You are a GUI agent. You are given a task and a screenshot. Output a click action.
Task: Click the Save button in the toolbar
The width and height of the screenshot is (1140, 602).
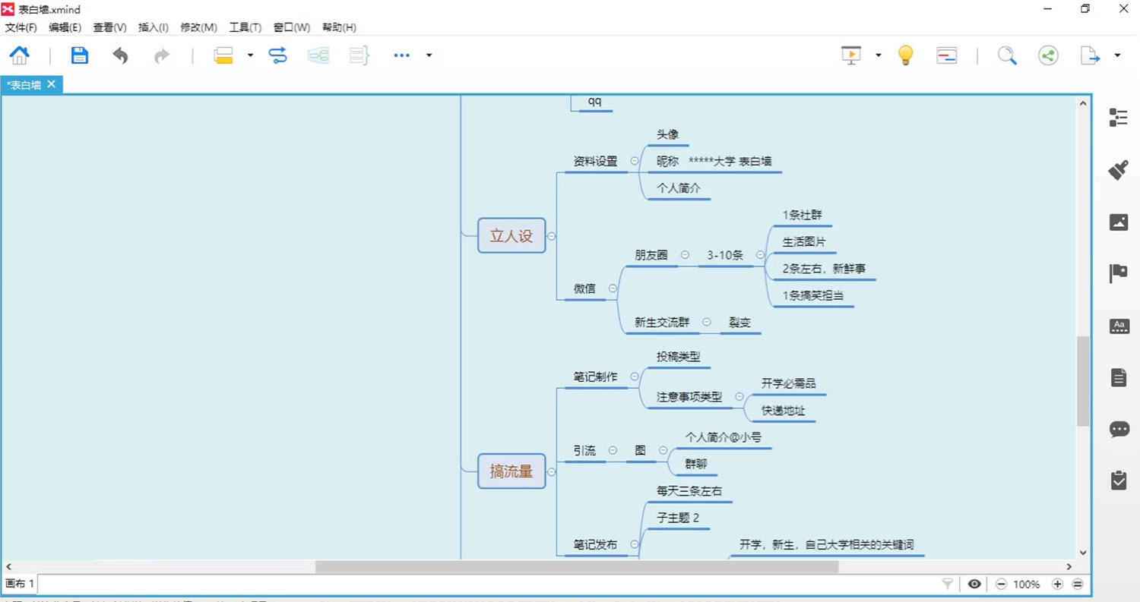(x=79, y=55)
